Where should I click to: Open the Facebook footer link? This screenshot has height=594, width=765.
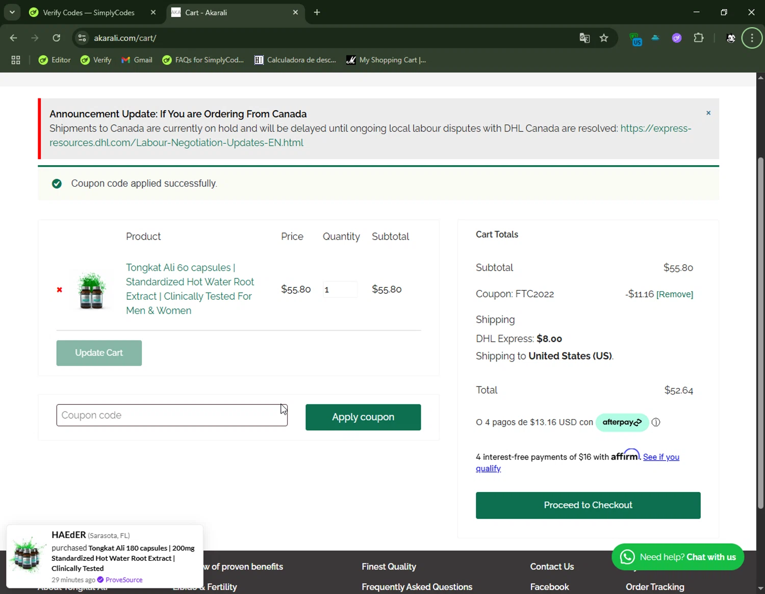549,587
